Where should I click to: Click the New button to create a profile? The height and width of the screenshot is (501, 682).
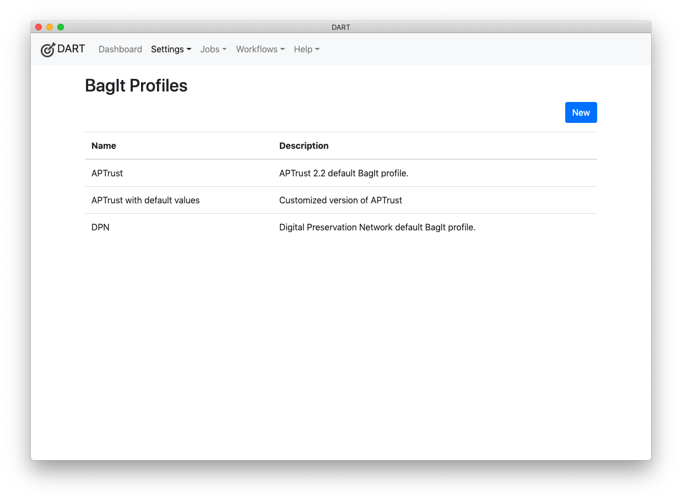coord(581,112)
